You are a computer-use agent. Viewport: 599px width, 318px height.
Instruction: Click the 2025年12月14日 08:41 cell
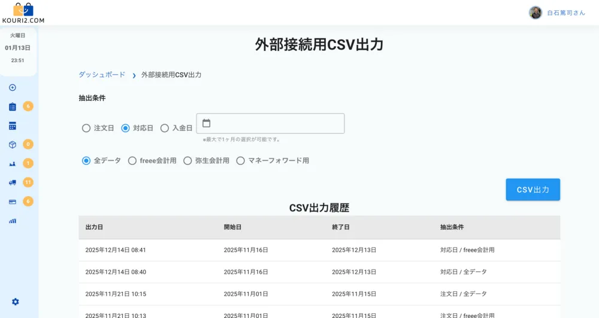coord(116,250)
